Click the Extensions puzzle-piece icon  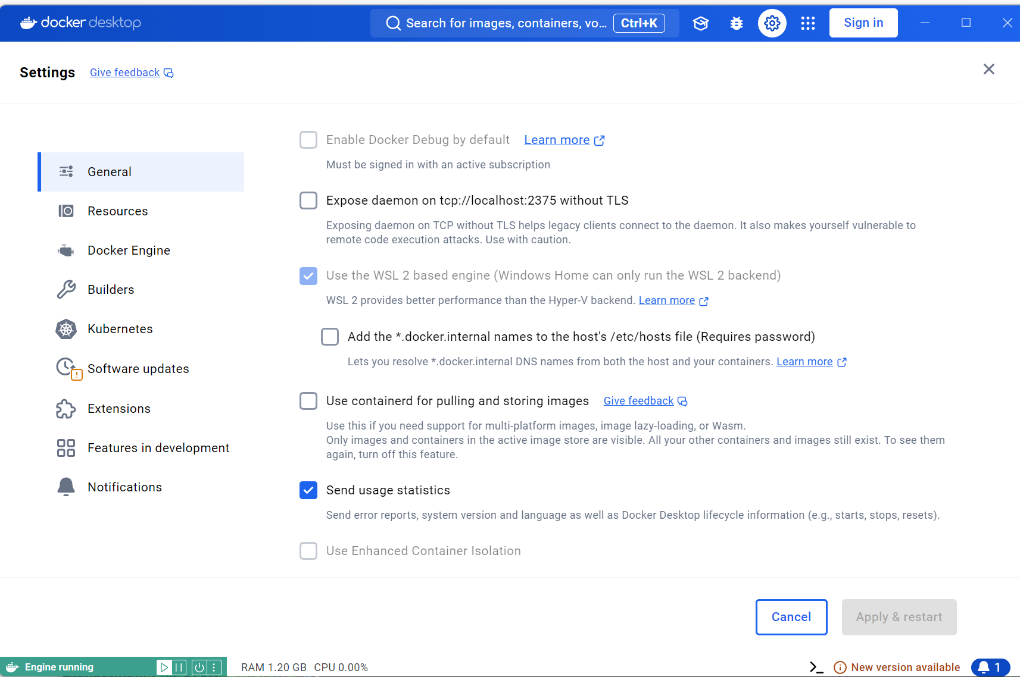66,409
